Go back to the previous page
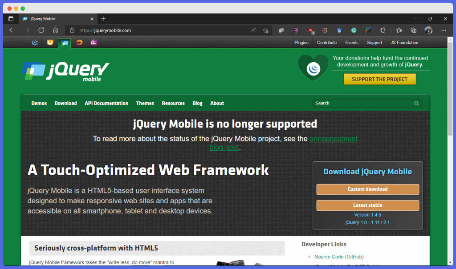Image resolution: width=456 pixels, height=269 pixels. 12,30
